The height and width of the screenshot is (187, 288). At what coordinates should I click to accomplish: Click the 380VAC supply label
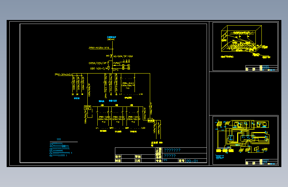(x=111, y=39)
